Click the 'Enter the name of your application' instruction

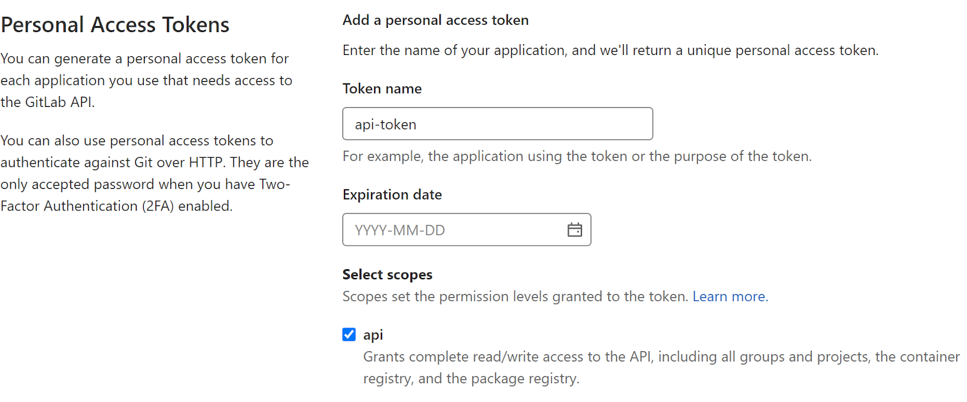click(610, 50)
